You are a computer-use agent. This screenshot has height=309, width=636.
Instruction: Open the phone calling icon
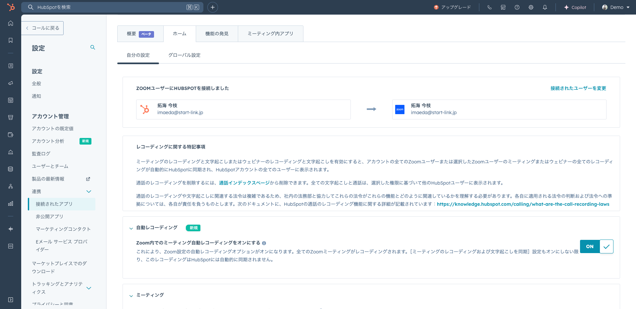click(489, 7)
